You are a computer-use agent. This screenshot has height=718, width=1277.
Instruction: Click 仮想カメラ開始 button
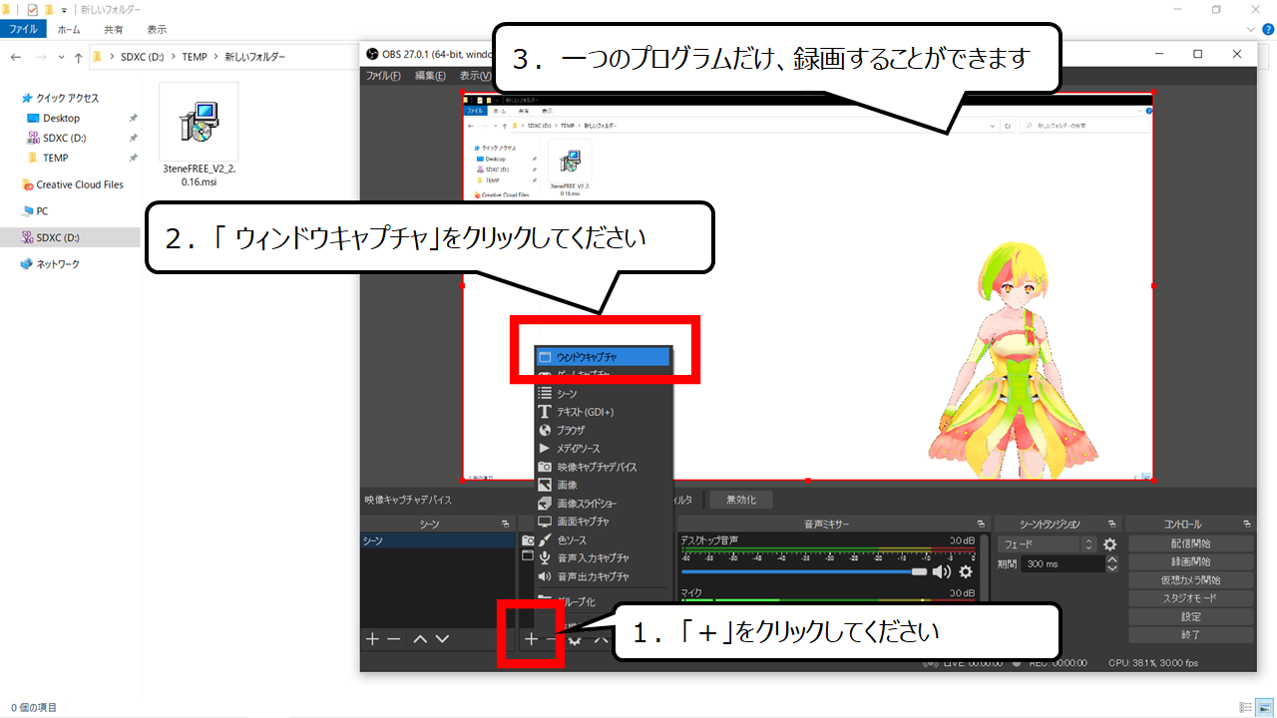pyautogui.click(x=1190, y=579)
